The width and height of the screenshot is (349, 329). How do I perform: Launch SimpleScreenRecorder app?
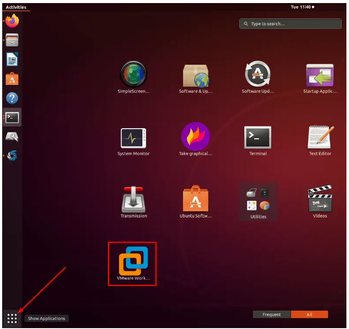click(133, 77)
